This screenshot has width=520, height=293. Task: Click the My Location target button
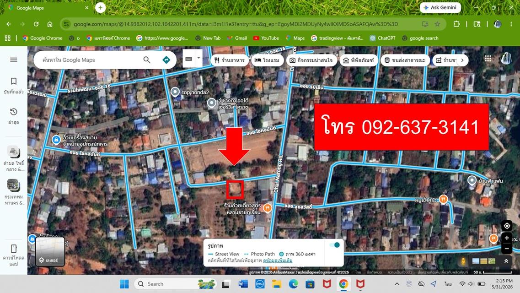[x=507, y=226]
